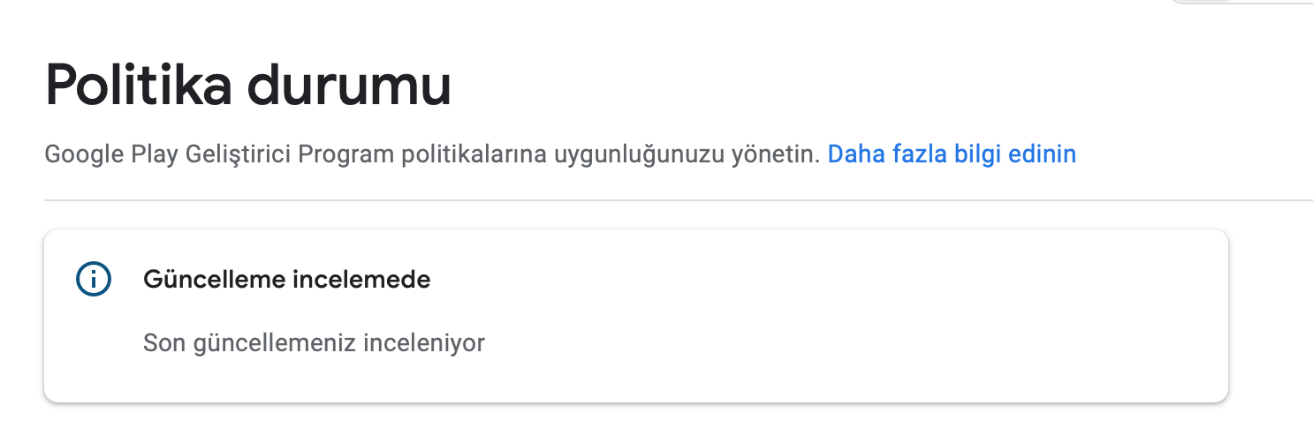
Task: Click the Google Play Geliştirici Program description text
Action: point(433,154)
